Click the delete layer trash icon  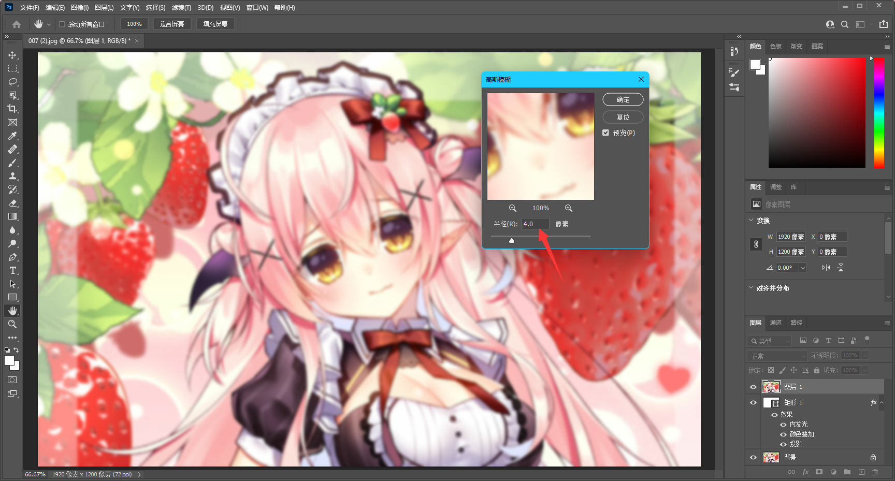pyautogui.click(x=875, y=472)
